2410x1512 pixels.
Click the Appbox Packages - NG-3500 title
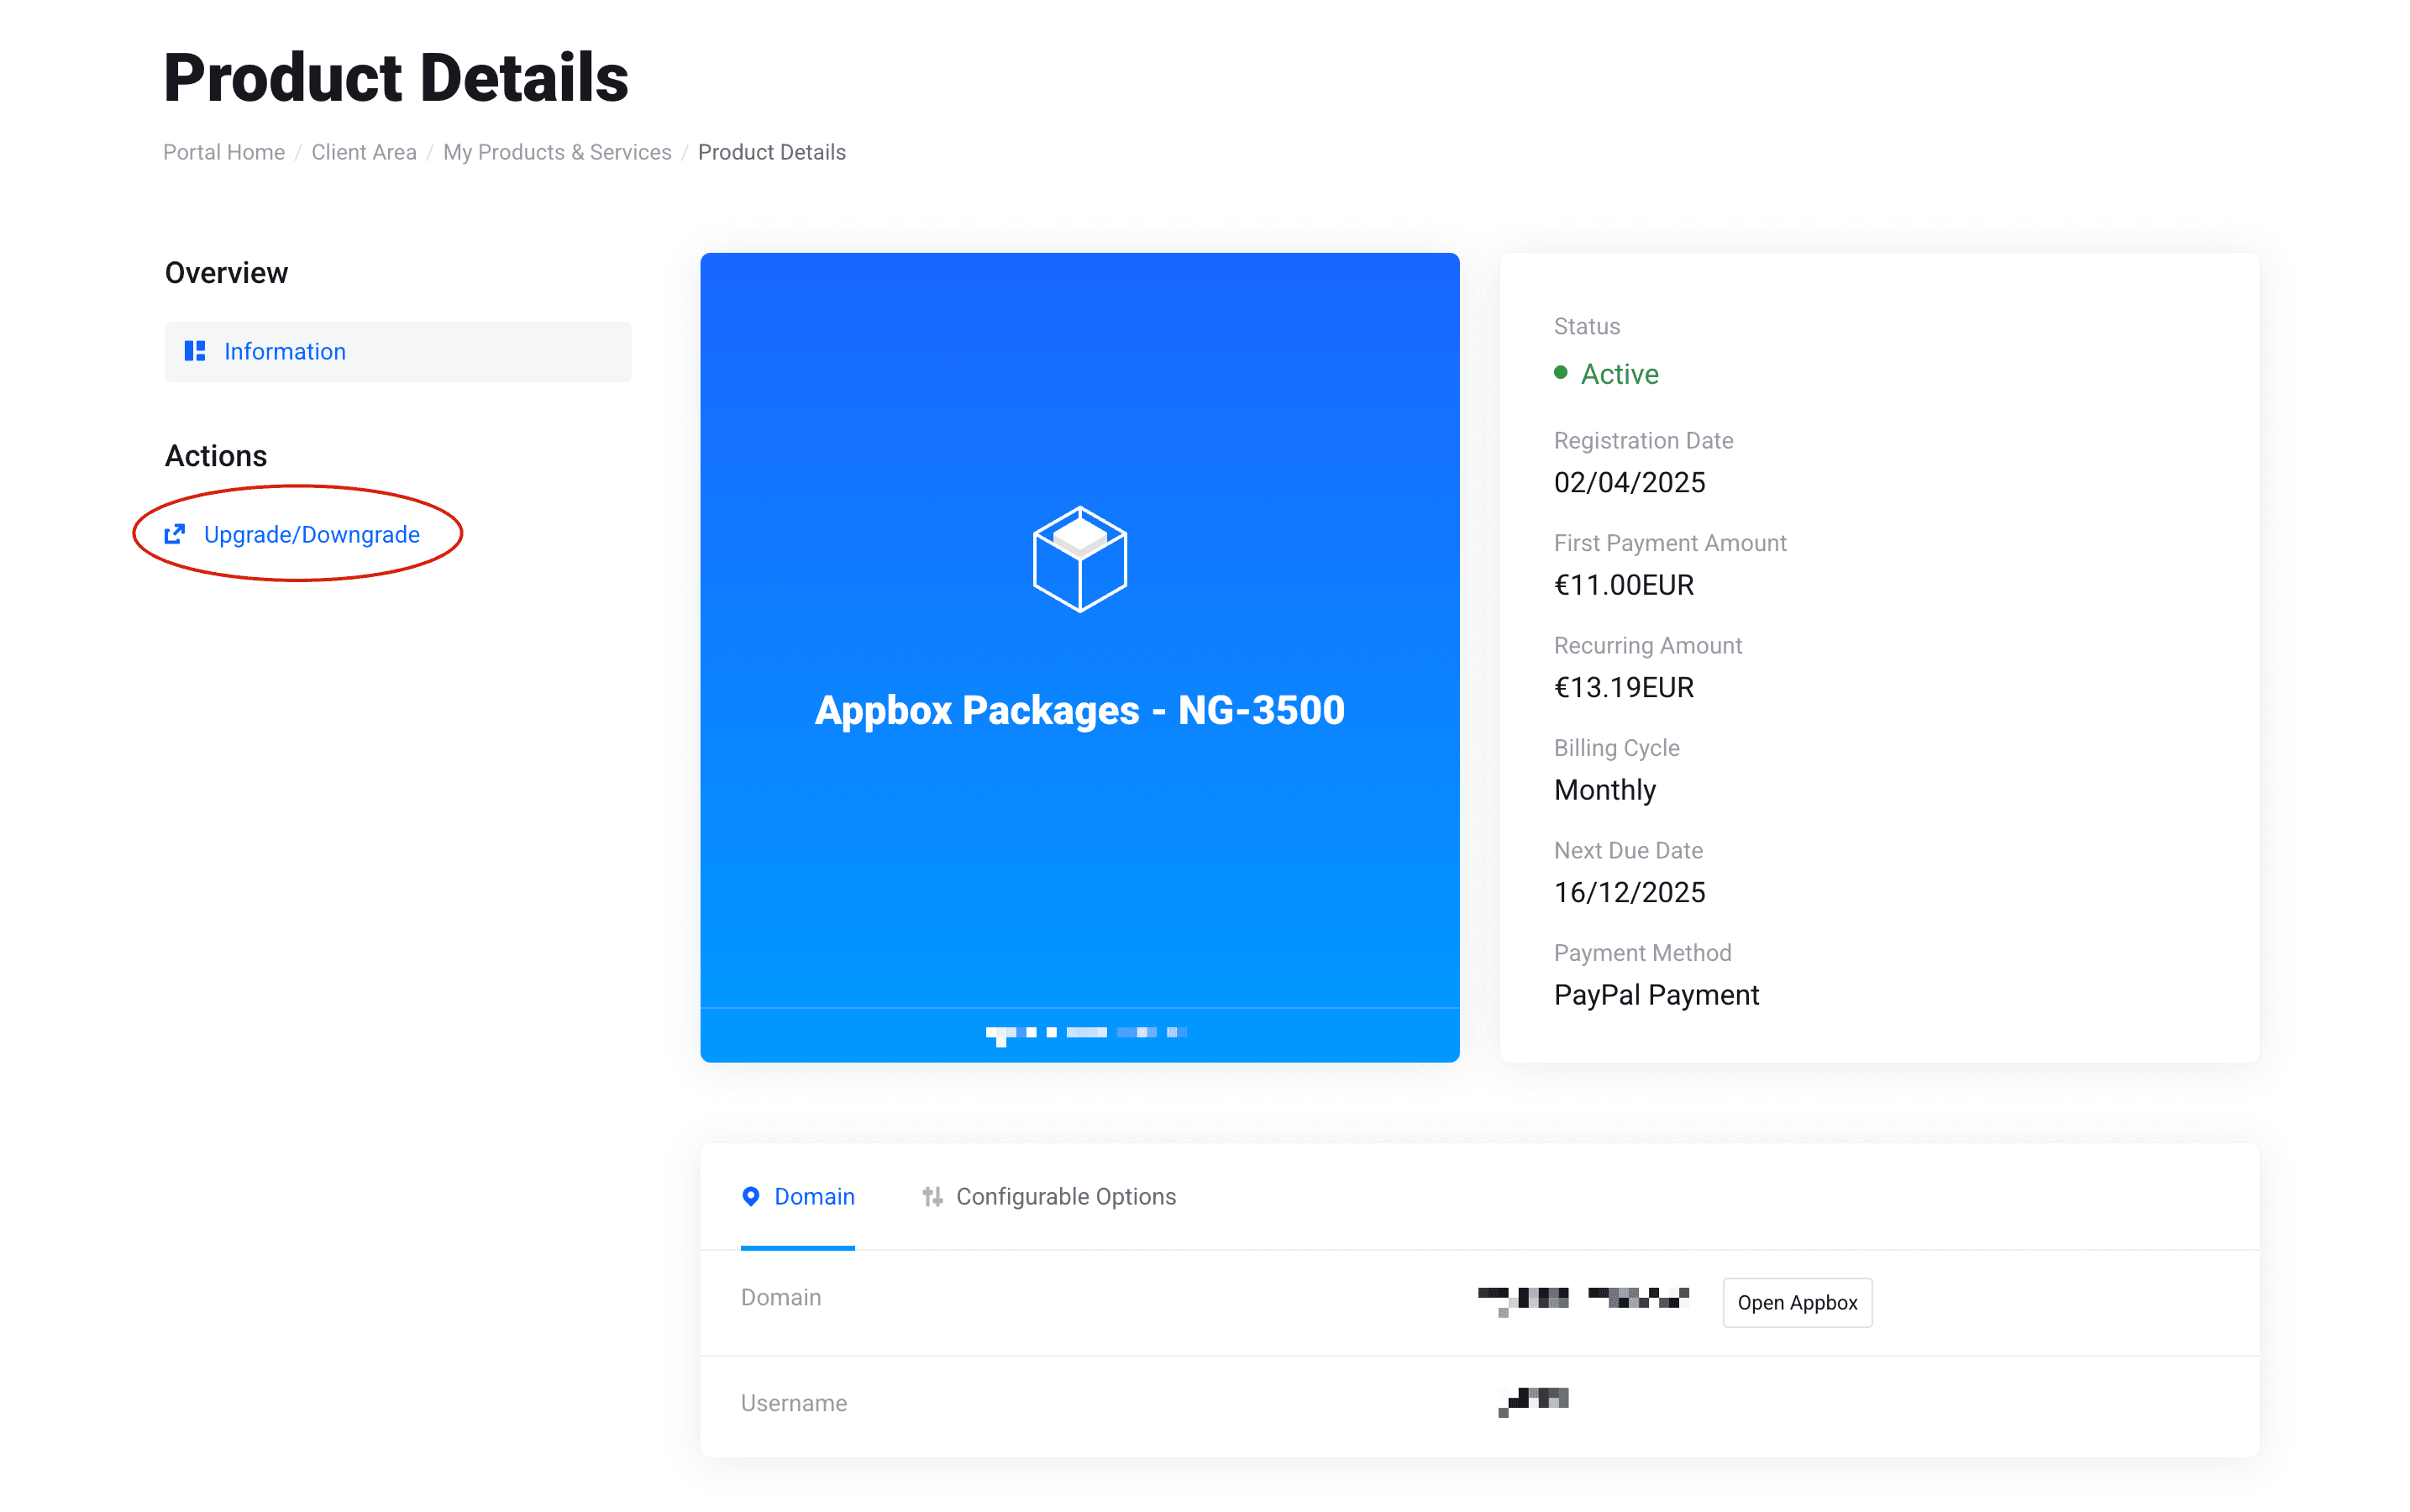pyautogui.click(x=1079, y=710)
